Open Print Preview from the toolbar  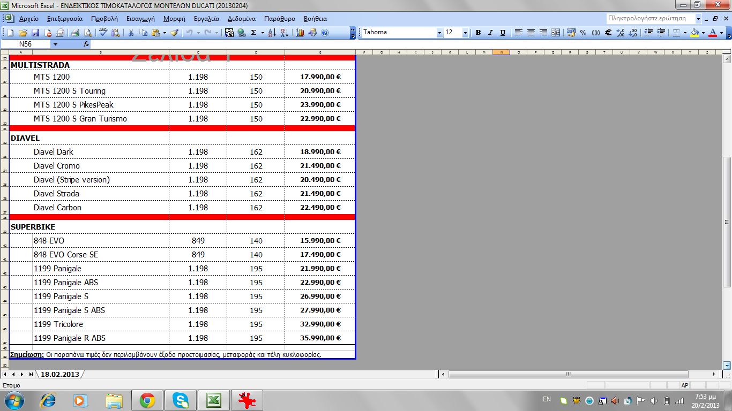click(x=87, y=33)
